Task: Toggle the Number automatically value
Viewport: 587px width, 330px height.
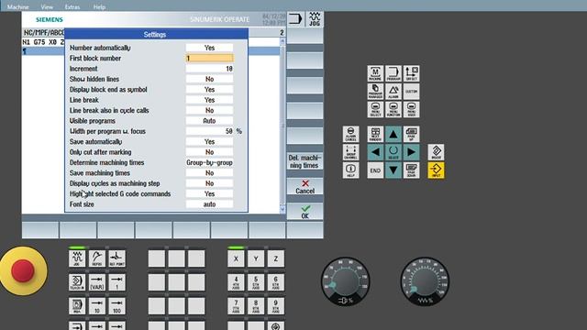Action: point(209,48)
